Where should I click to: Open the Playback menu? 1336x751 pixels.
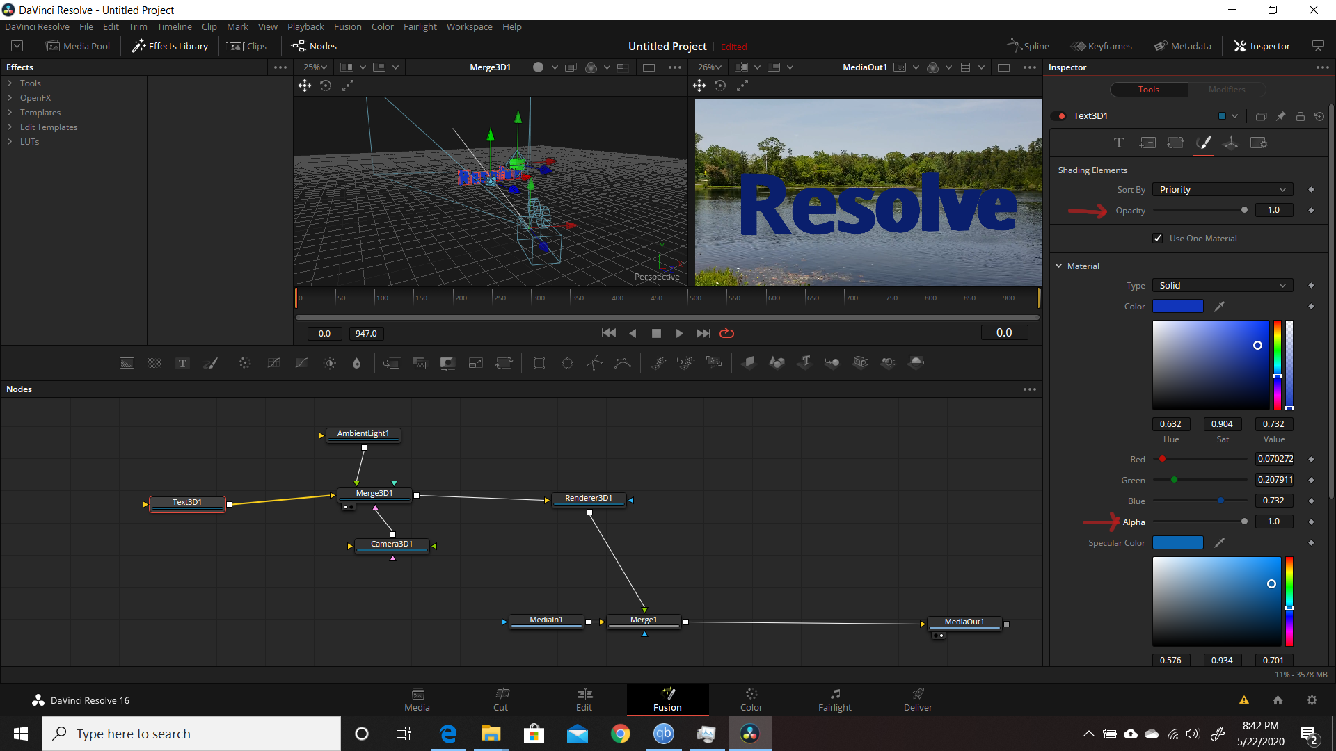pos(305,27)
